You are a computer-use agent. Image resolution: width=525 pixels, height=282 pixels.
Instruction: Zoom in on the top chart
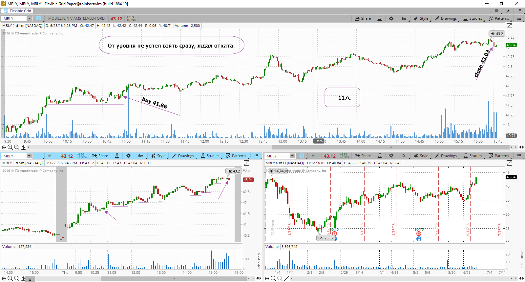pyautogui.click(x=10, y=147)
